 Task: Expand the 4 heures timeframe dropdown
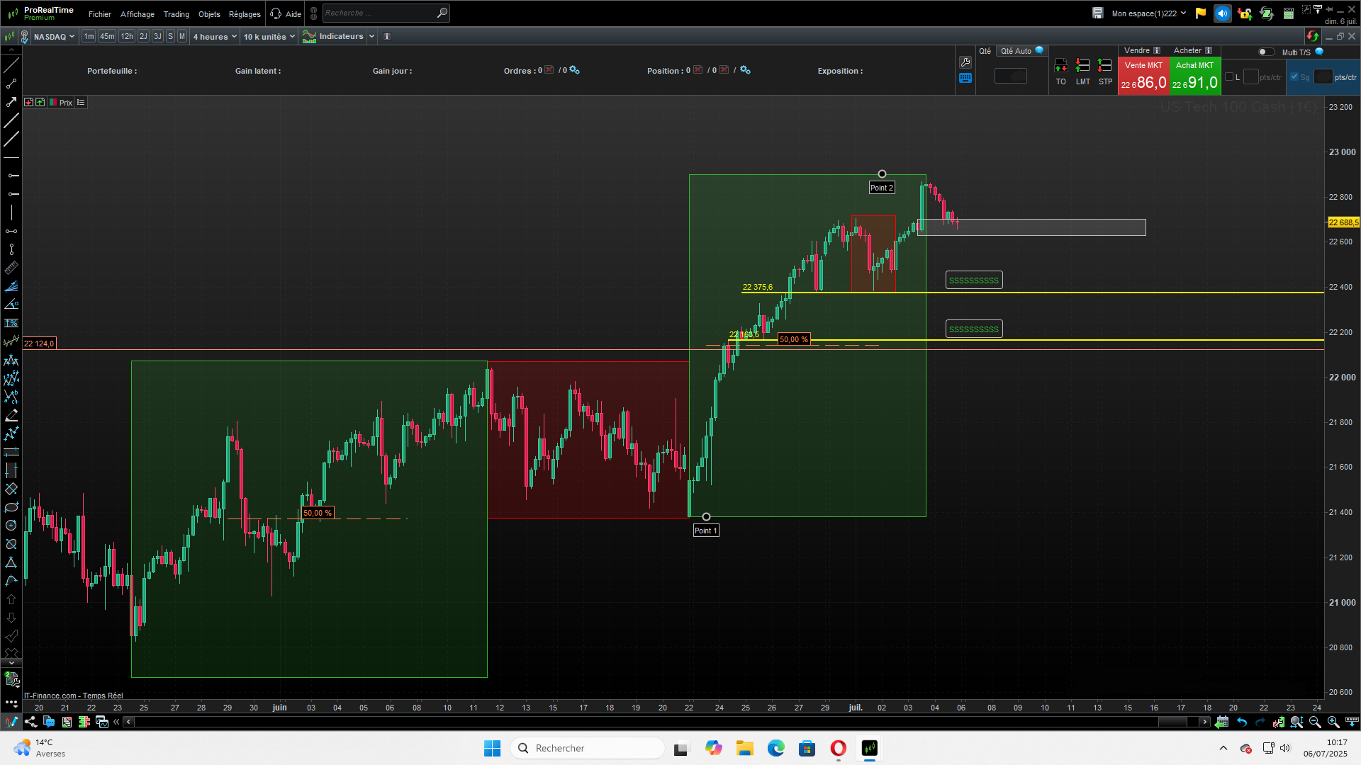[215, 36]
